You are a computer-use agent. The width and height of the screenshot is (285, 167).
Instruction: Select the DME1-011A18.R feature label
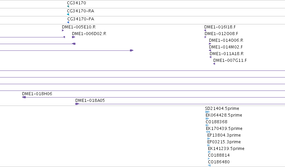click(226, 54)
